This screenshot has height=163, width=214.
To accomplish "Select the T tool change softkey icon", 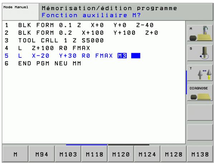I will tap(200, 73).
